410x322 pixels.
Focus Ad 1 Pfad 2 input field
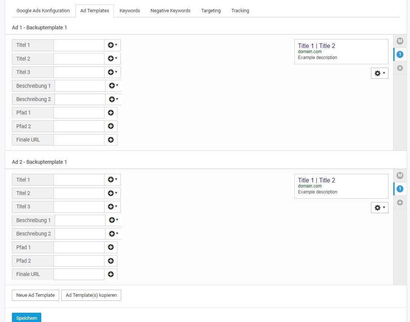point(79,126)
